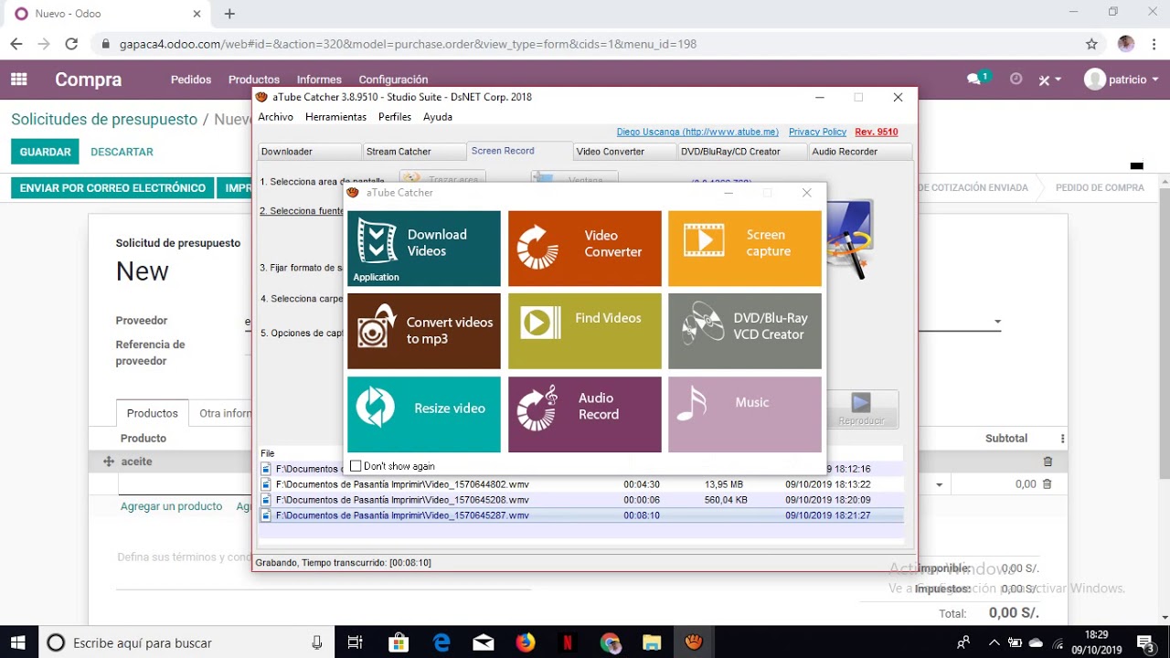Open the Find Videos tile
This screenshot has width=1170, height=658.
[585, 331]
